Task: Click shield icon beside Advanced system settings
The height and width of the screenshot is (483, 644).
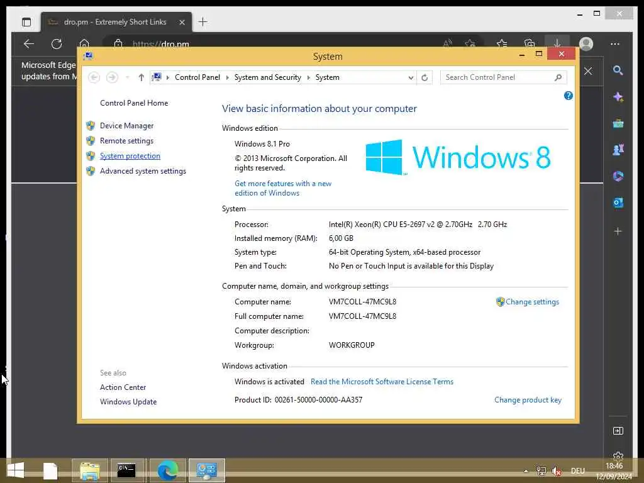Action: pos(91,171)
